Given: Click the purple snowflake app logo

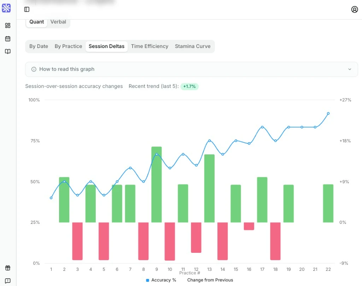Looking at the screenshot, I should [6, 8].
